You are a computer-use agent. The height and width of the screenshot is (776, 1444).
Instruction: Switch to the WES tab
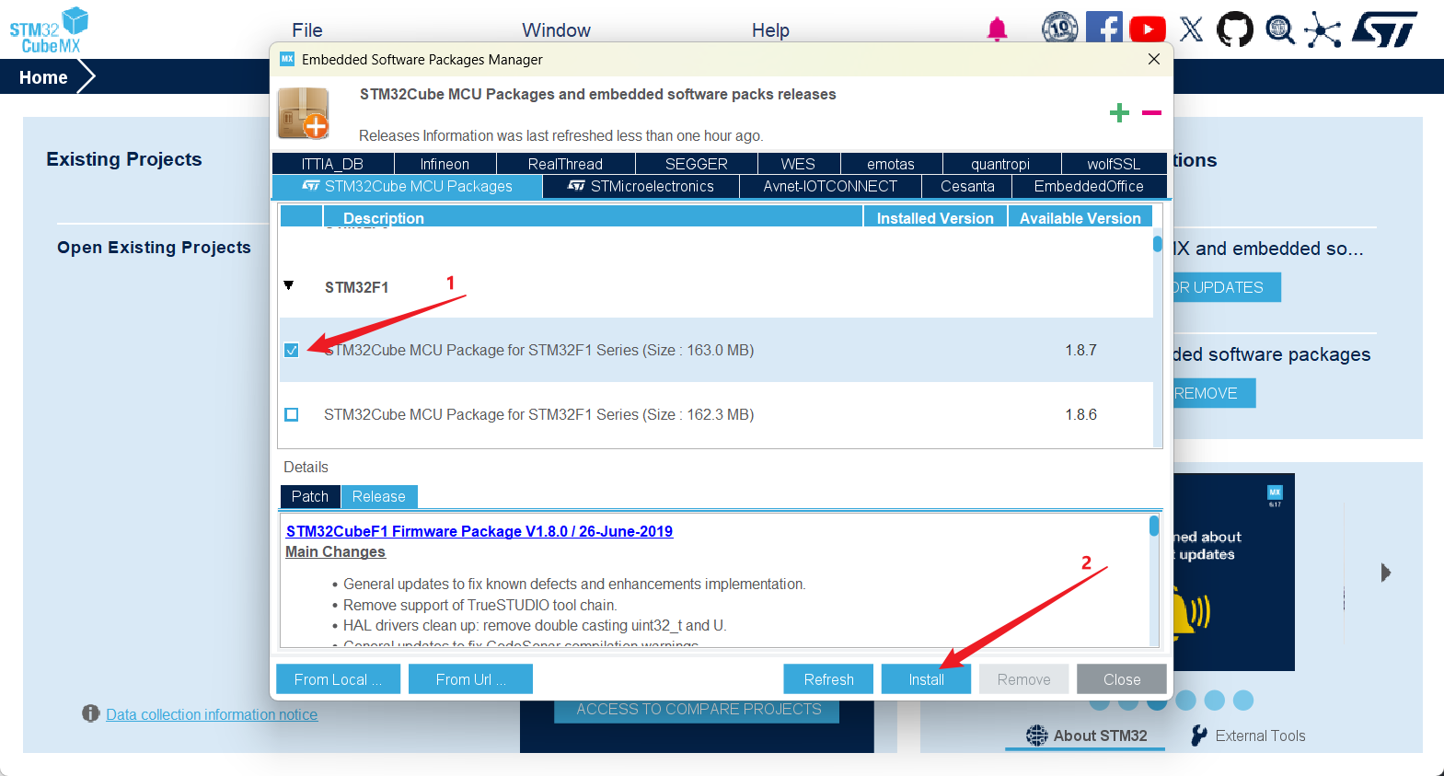point(799,163)
